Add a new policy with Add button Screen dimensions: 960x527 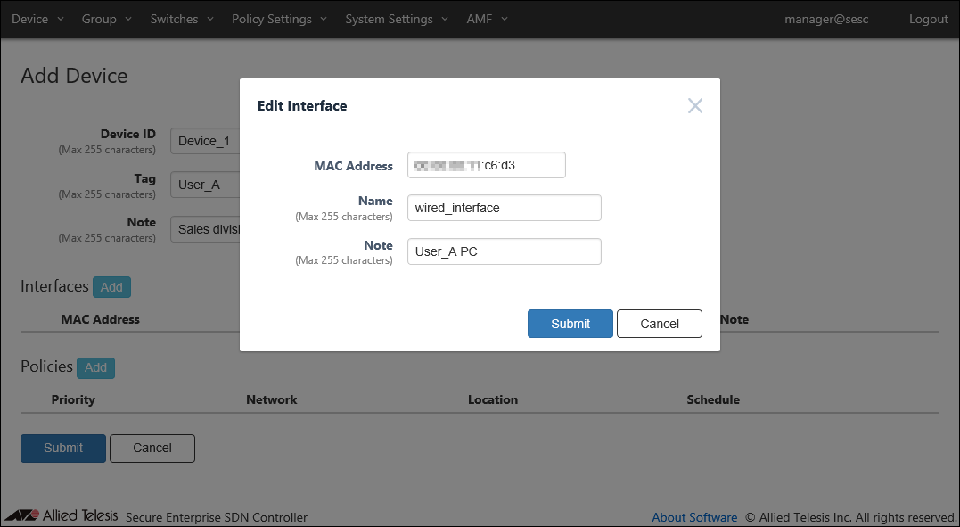95,367
